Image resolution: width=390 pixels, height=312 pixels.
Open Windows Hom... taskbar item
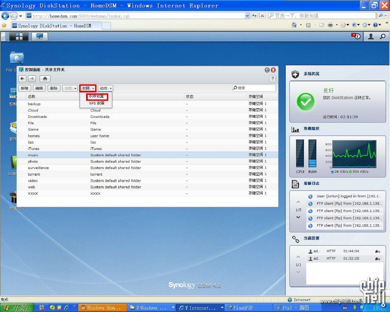pyautogui.click(x=103, y=308)
